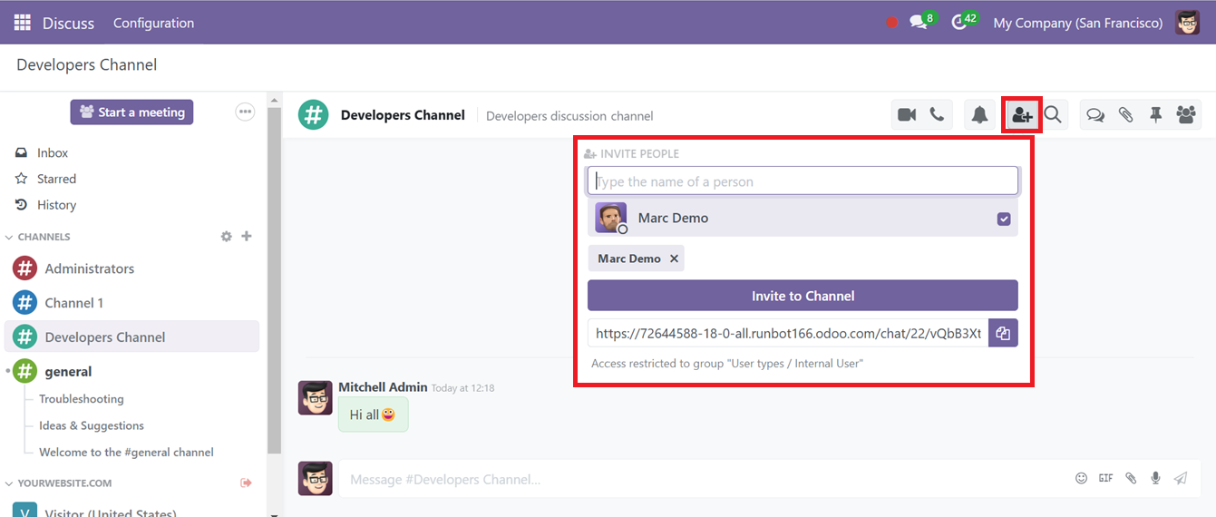Open the Troubleshooting sub-channel

(x=82, y=399)
